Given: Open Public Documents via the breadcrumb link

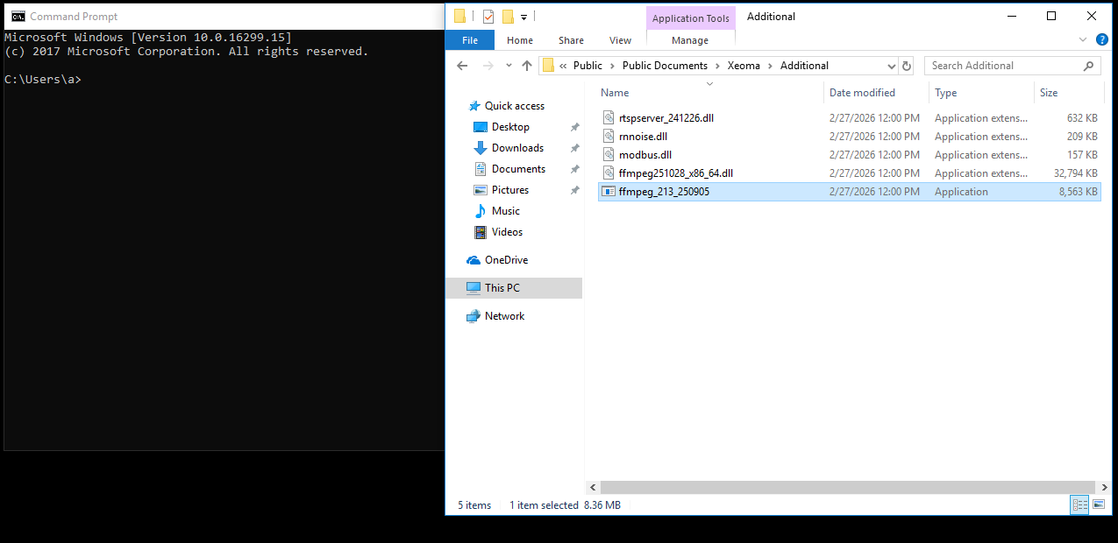Looking at the screenshot, I should pyautogui.click(x=664, y=65).
